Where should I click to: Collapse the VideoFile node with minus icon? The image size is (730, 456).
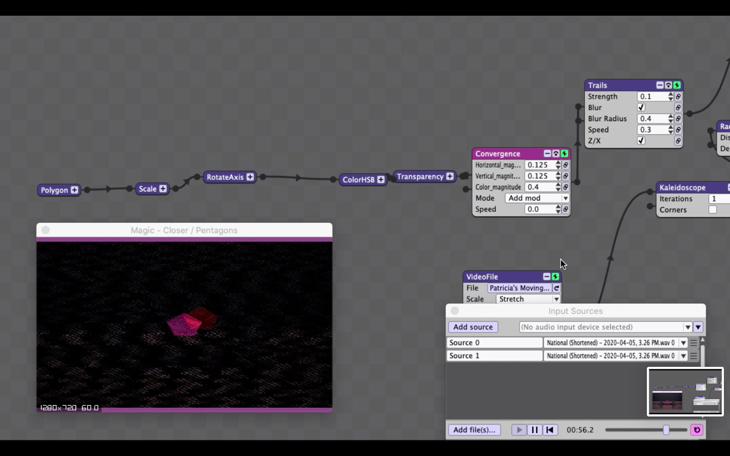click(x=546, y=277)
